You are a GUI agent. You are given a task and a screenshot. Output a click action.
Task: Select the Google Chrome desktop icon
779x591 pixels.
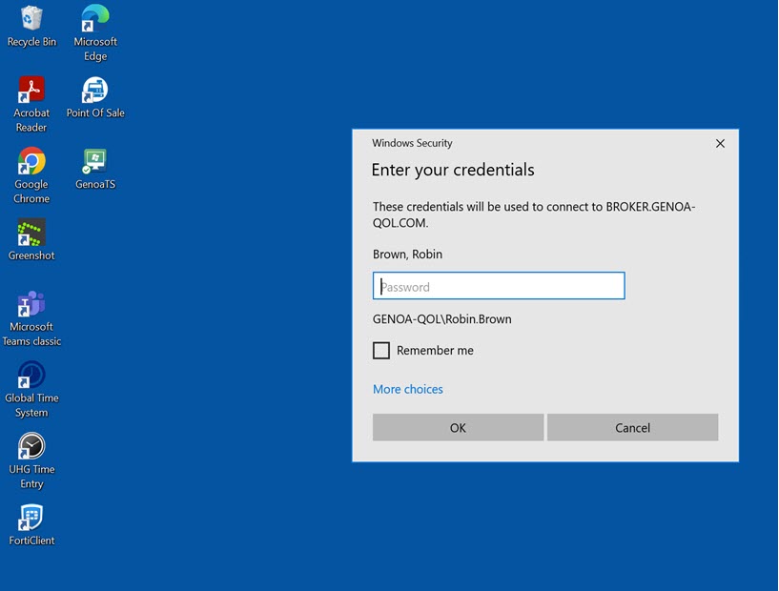[x=31, y=161]
